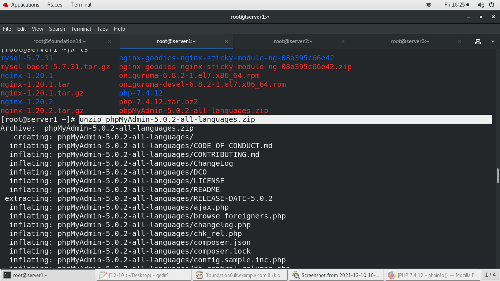Screen dimensions: 500x281
Task: Click the Archive: phpMyAdmin zip line
Action: tap(97, 128)
